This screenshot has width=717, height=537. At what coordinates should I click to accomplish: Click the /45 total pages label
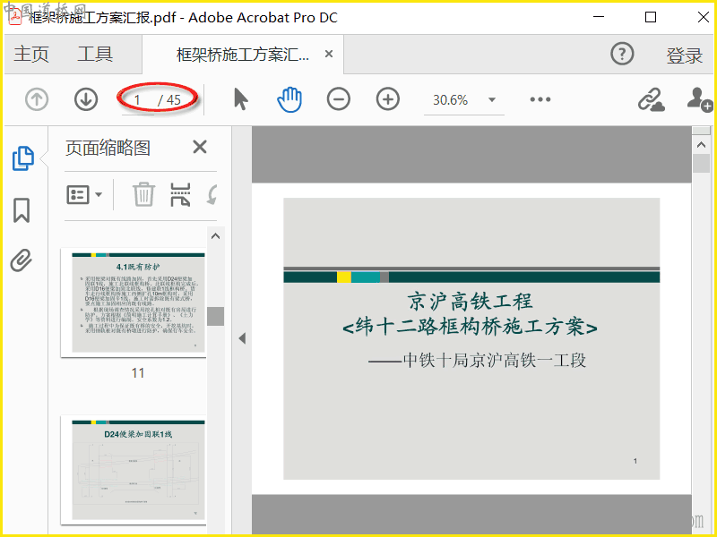click(169, 100)
